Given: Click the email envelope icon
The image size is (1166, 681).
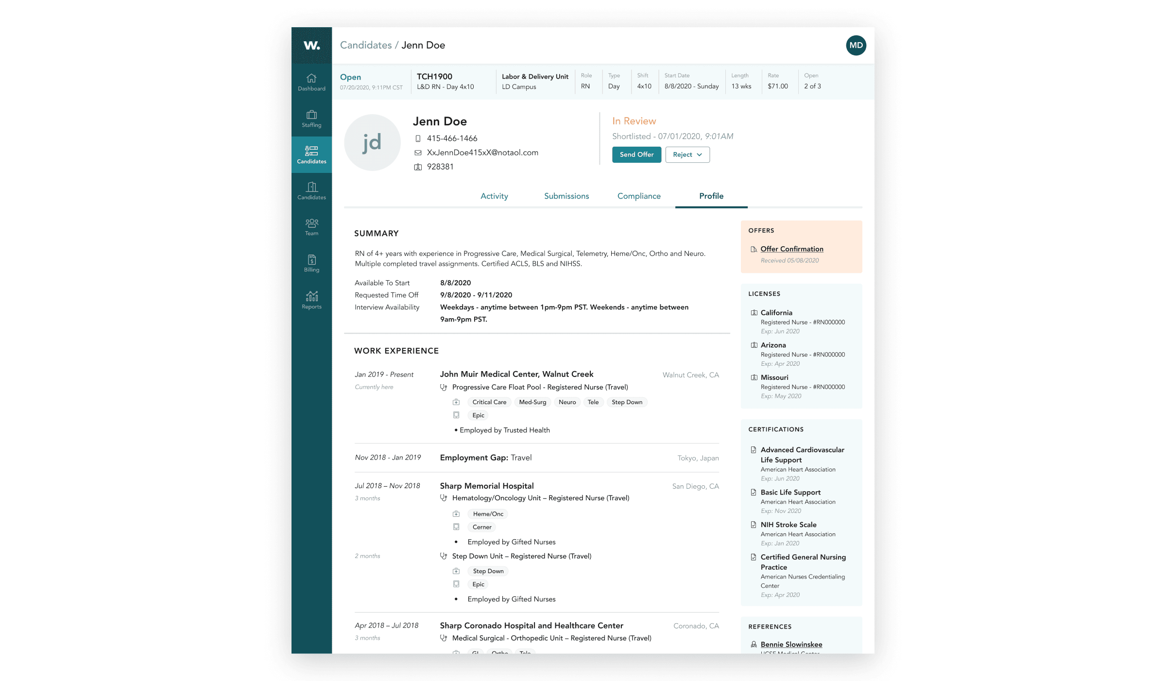Looking at the screenshot, I should (x=418, y=153).
